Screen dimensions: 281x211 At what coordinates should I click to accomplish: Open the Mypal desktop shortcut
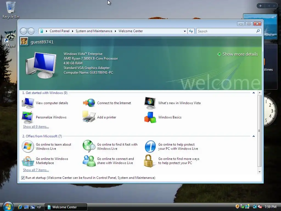pyautogui.click(x=10, y=39)
